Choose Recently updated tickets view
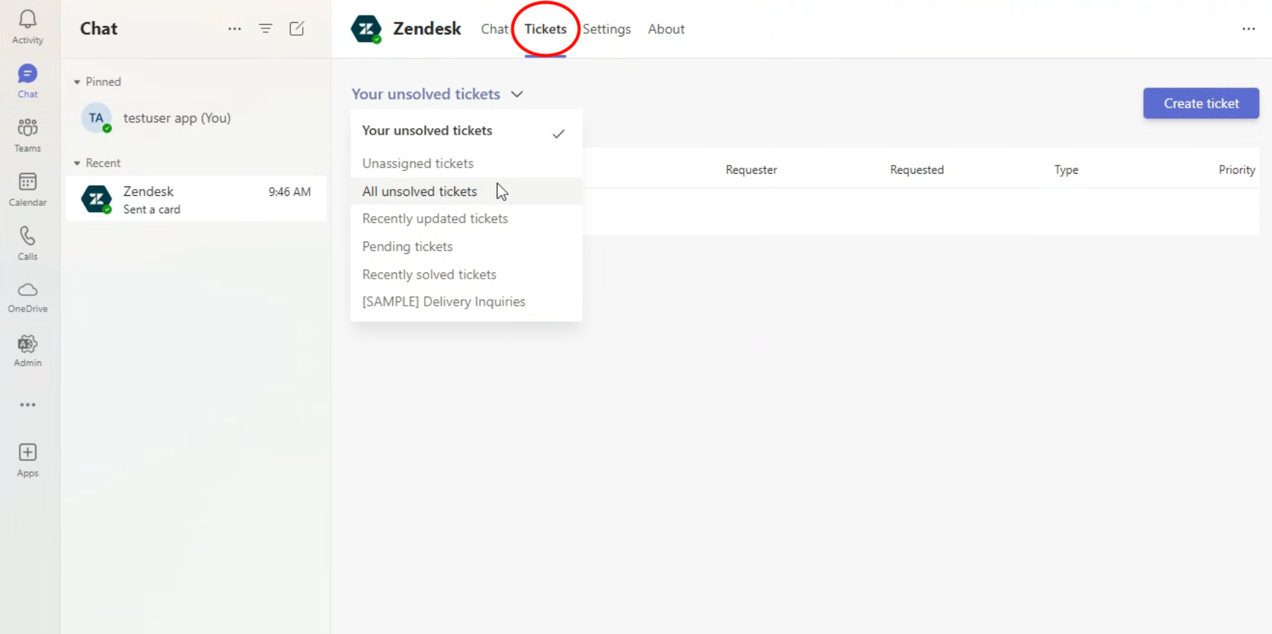Viewport: 1272px width, 634px height. (466, 219)
